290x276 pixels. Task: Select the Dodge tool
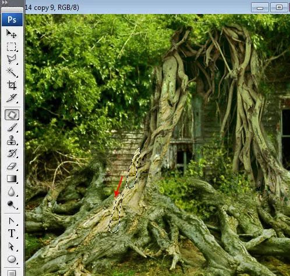point(12,204)
